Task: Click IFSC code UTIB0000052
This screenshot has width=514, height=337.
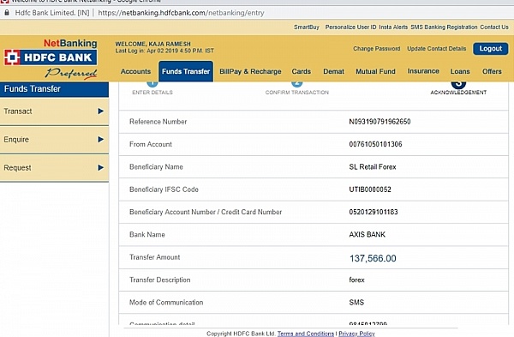Action: pyautogui.click(x=370, y=190)
